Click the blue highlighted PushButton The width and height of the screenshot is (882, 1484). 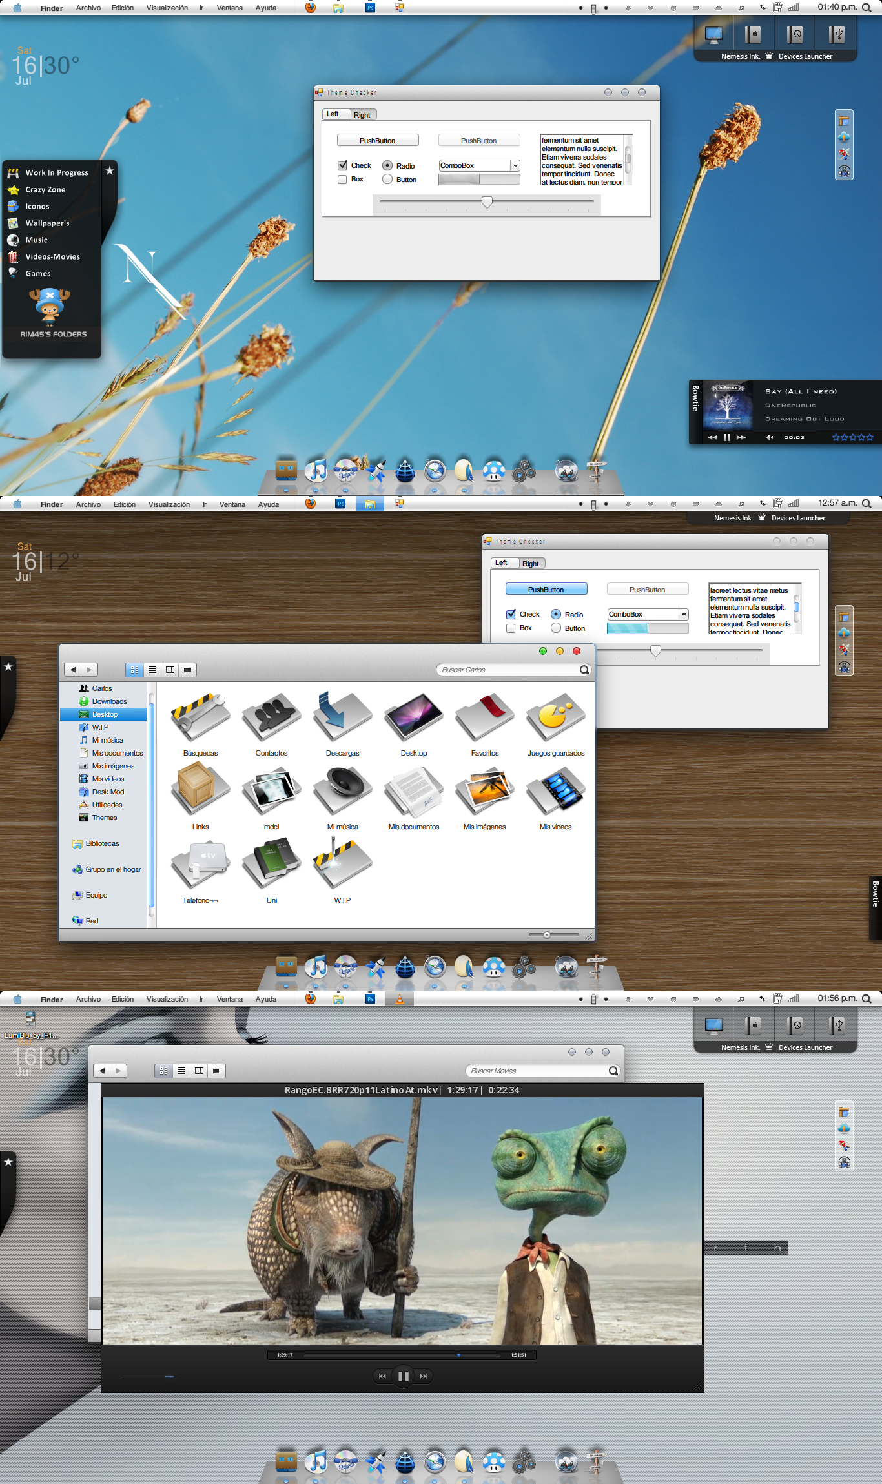(x=546, y=589)
